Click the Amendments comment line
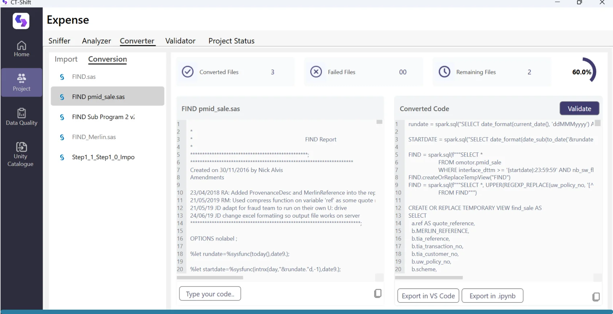The width and height of the screenshot is (613, 314). pos(207,177)
